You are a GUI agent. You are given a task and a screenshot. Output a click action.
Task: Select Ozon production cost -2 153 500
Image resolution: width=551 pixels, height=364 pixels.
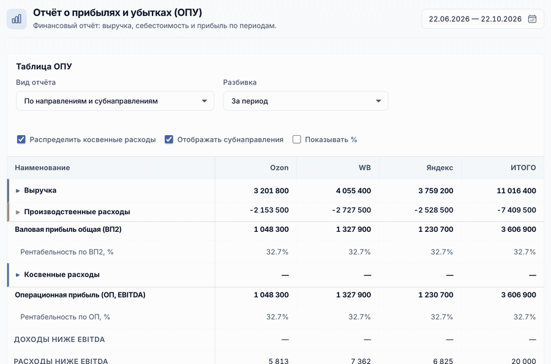pos(269,210)
